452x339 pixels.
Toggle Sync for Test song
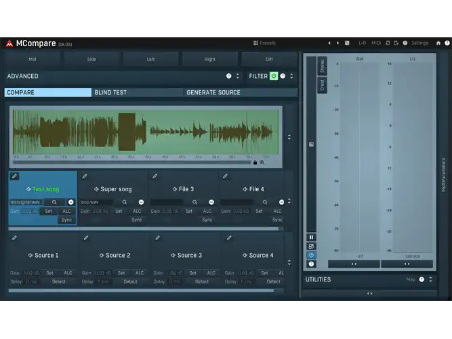tap(66, 220)
